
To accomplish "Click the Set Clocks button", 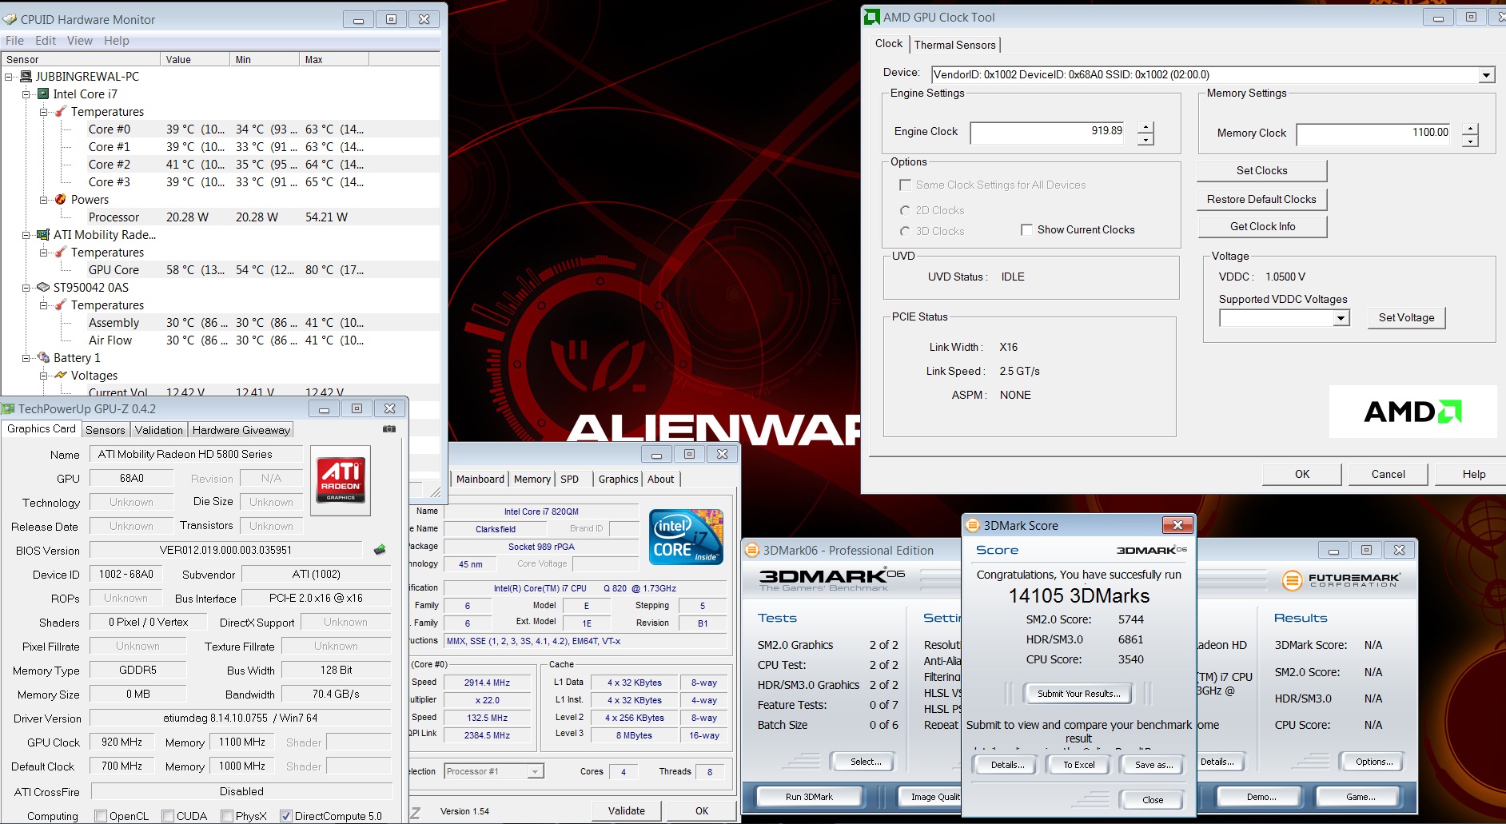I will 1261,170.
